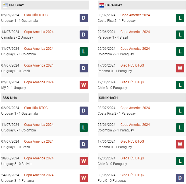Click the Paraguay flag icon
The height and width of the screenshot is (184, 186).
[102, 5]
